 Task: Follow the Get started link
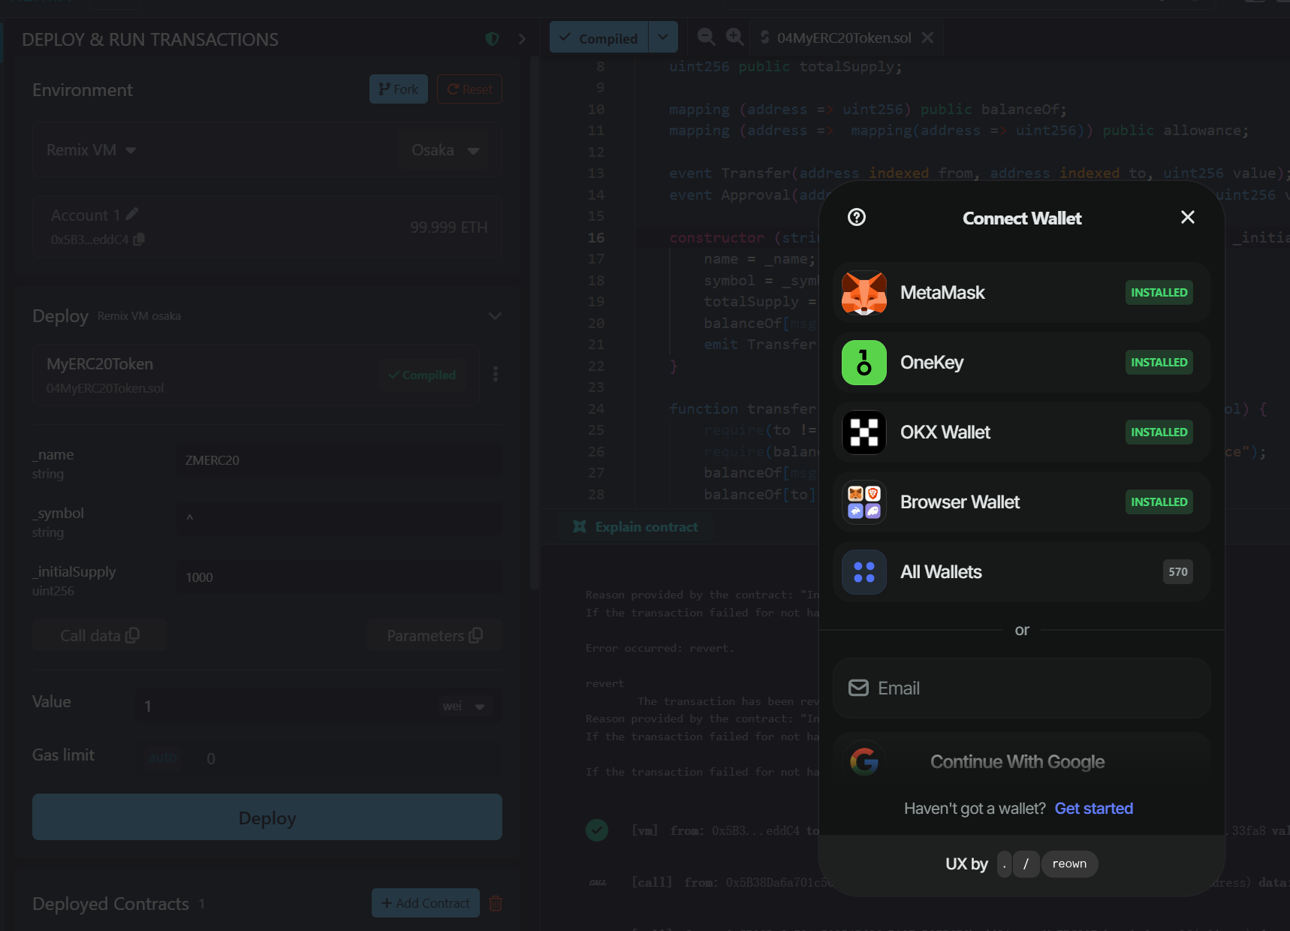coord(1094,809)
